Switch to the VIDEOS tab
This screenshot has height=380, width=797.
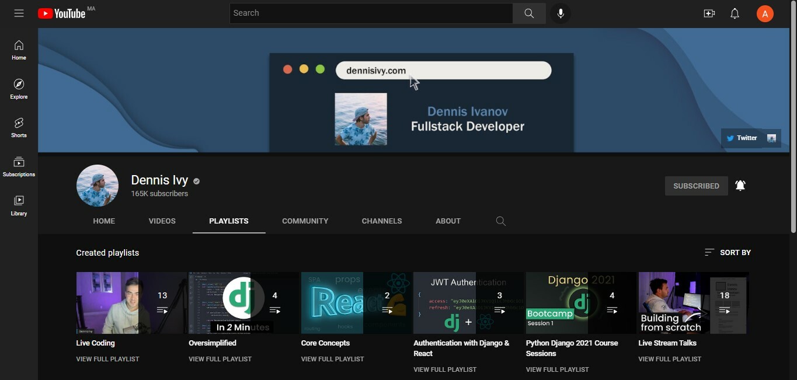click(x=162, y=221)
